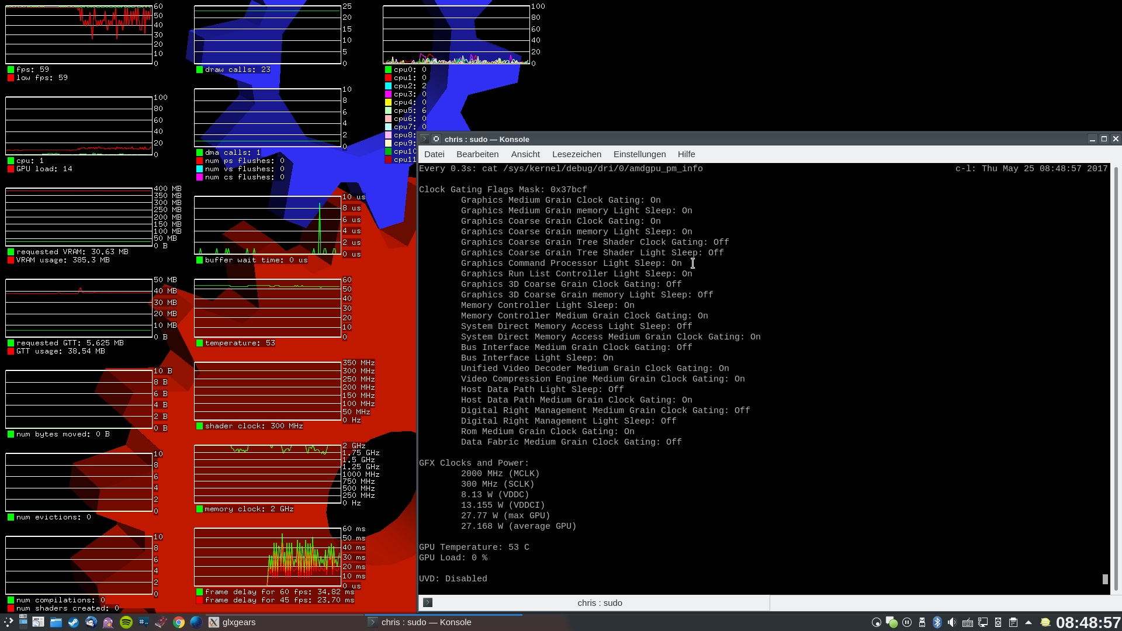Open Thunderbird mail from the taskbar
Screen dimensions: 1122x631
click(x=91, y=622)
